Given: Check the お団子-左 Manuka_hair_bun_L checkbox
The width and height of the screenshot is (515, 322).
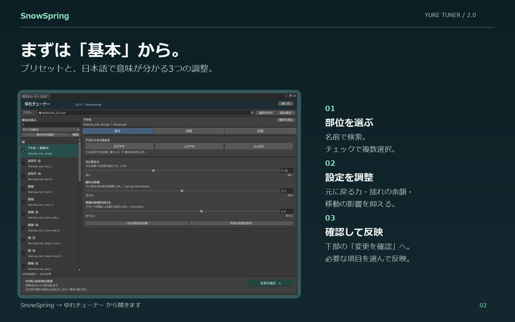Looking at the screenshot, I should pyautogui.click(x=23, y=164).
